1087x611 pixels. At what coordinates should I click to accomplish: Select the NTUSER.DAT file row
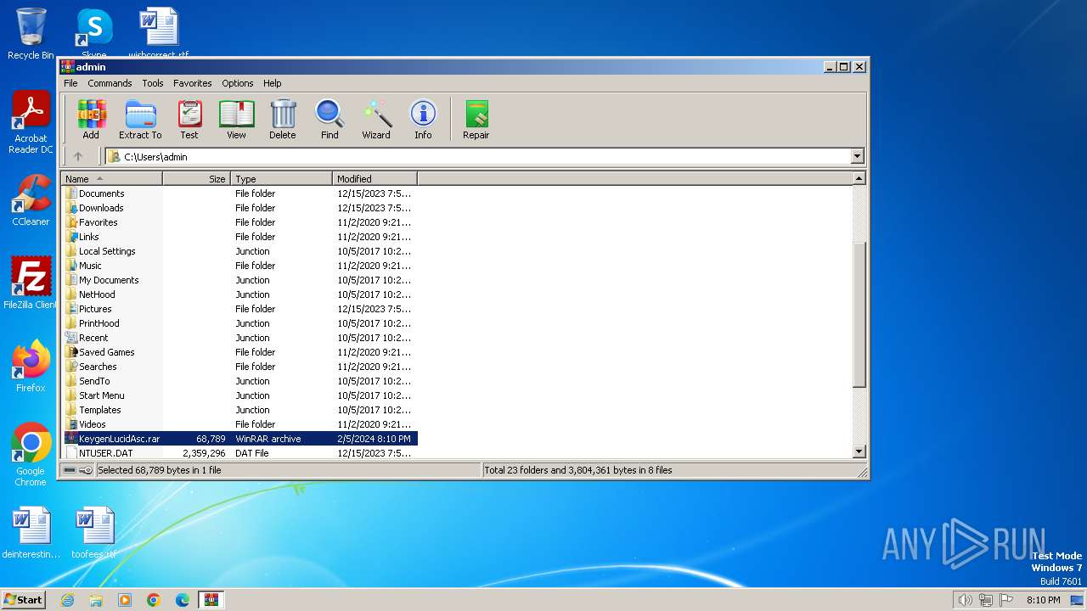coord(239,453)
